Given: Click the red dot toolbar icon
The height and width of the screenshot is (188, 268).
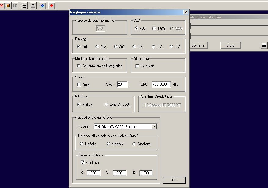Looking at the screenshot, I should tap(51, 6).
